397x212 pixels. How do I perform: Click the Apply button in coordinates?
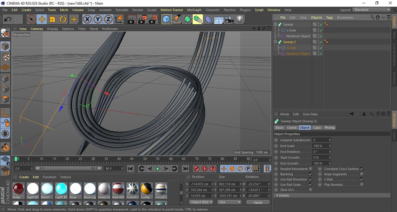[258, 202]
